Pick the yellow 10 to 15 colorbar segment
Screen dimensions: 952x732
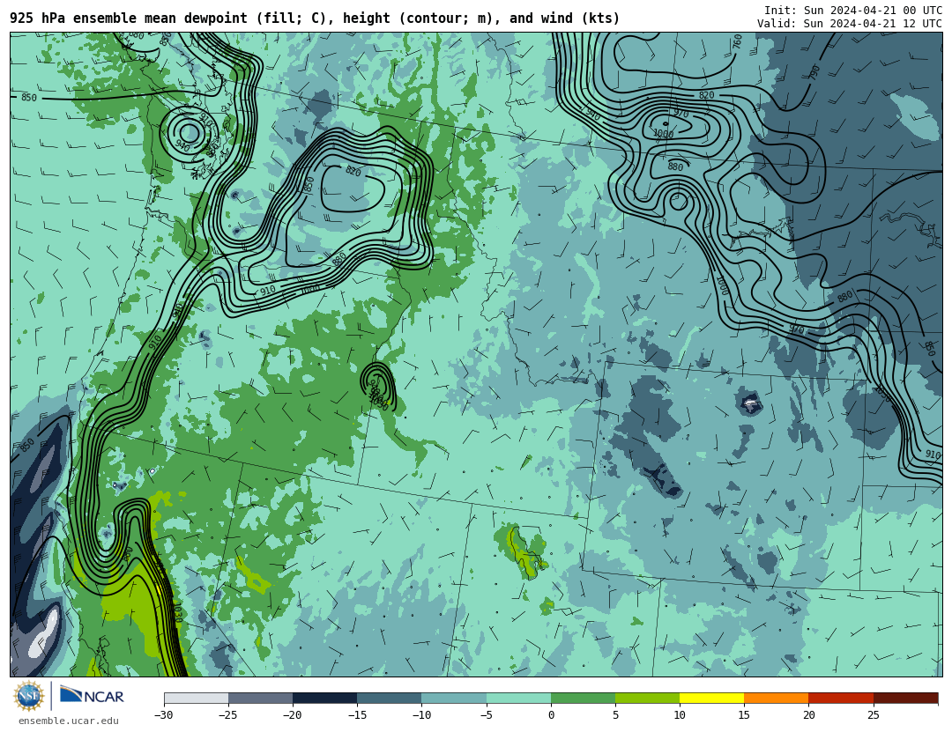(711, 698)
